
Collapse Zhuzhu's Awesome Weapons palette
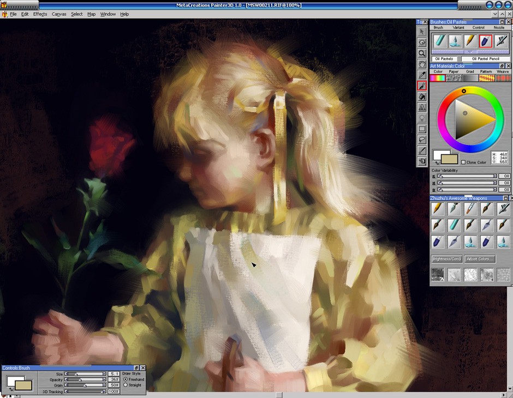click(505, 198)
